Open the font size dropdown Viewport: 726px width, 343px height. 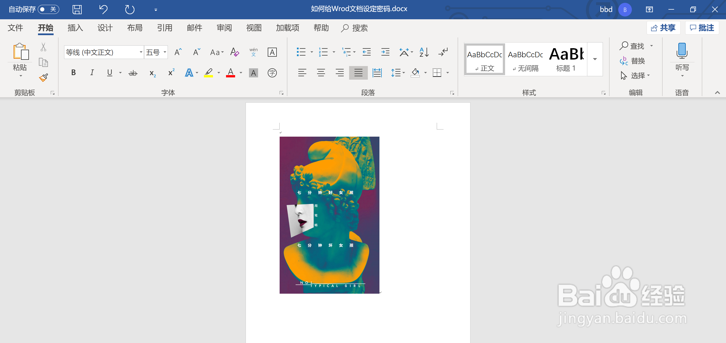point(165,52)
